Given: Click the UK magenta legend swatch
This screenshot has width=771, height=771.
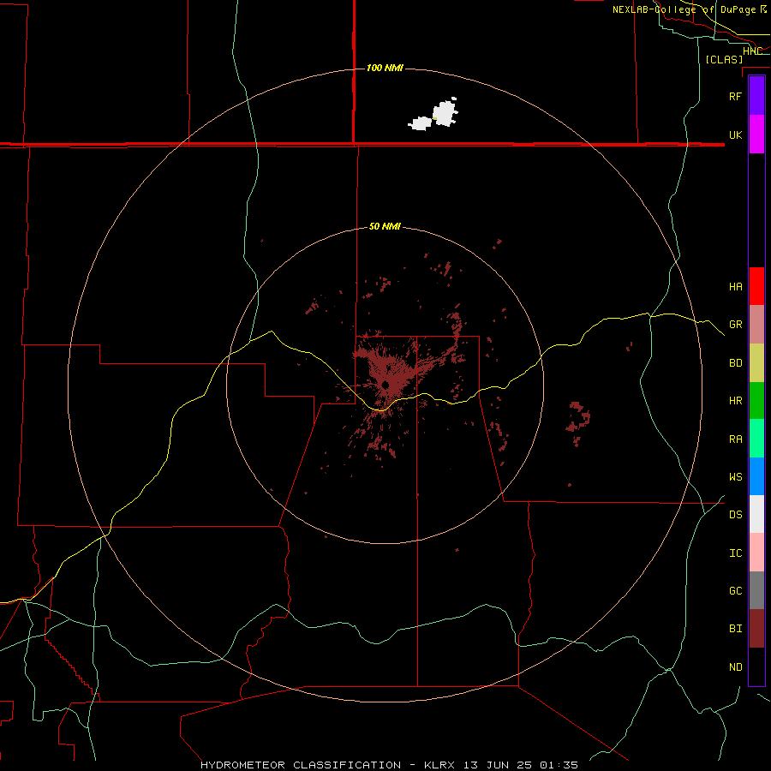Looking at the screenshot, I should tap(756, 134).
